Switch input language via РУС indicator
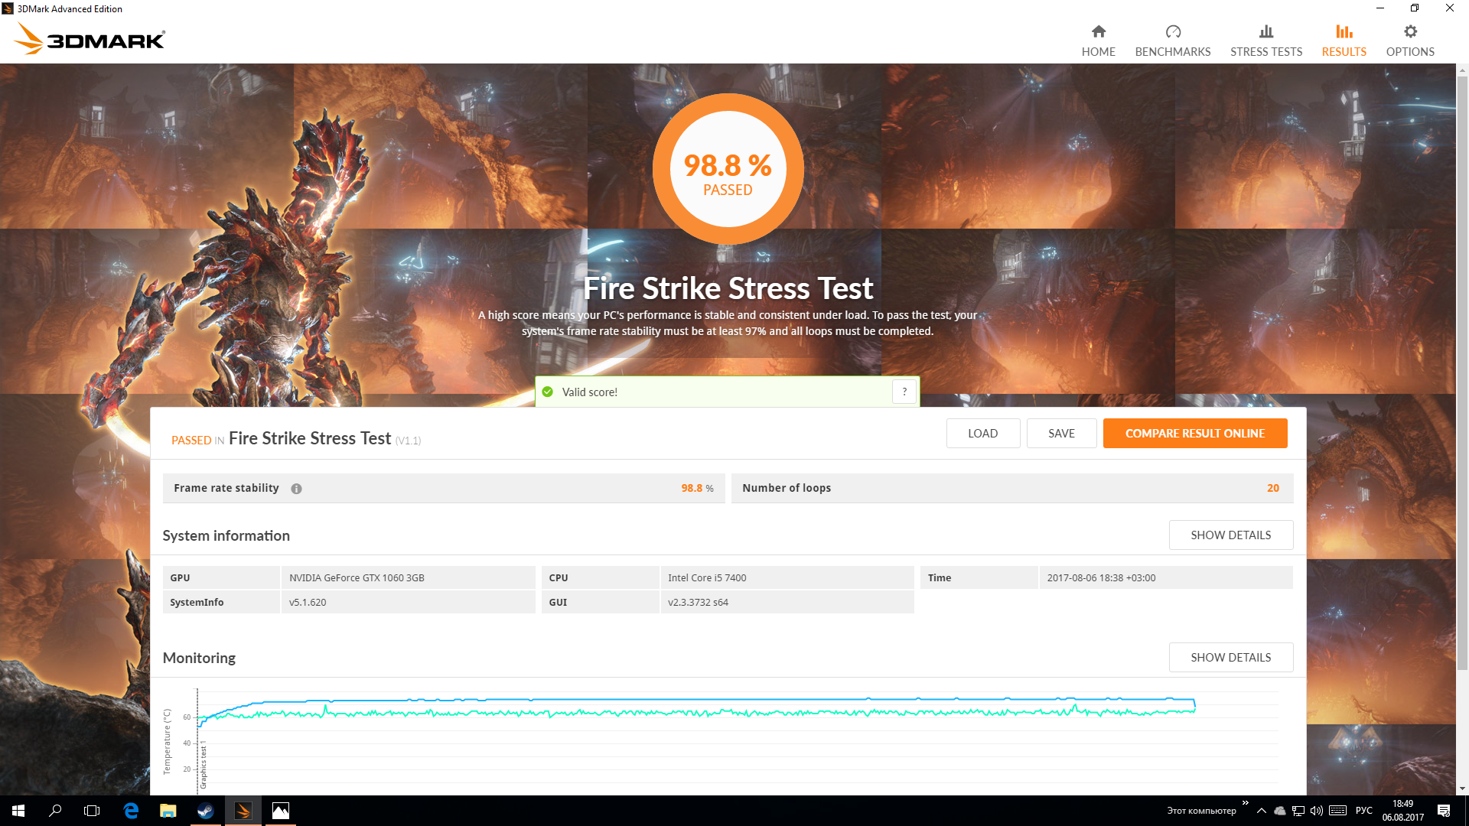 click(1363, 811)
